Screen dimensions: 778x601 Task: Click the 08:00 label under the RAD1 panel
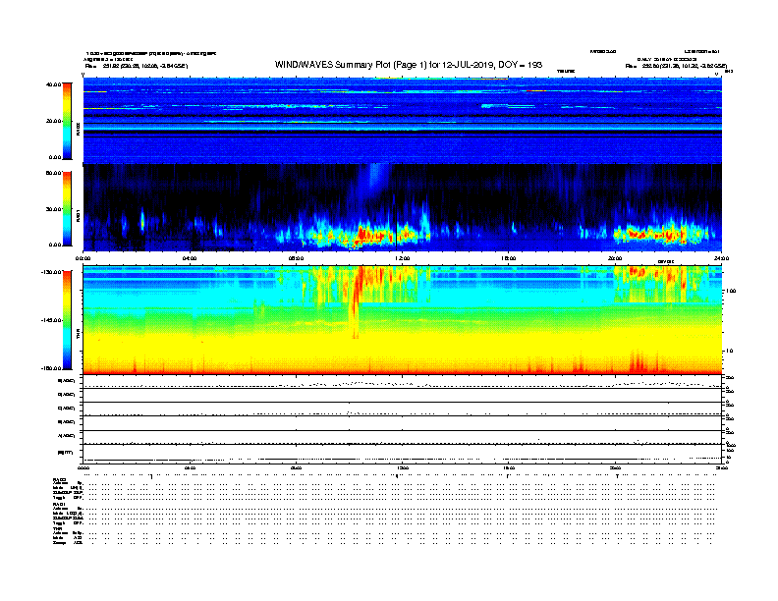(296, 258)
